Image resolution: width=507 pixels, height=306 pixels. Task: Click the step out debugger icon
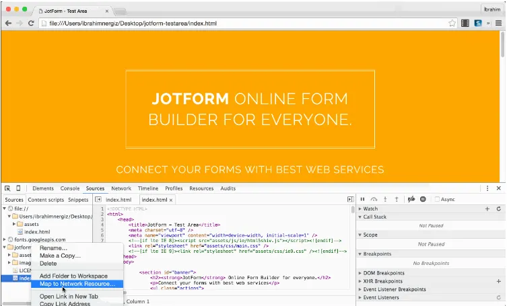click(397, 199)
